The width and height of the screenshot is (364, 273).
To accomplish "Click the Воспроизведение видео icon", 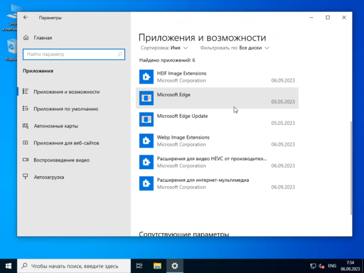I will click(25, 160).
